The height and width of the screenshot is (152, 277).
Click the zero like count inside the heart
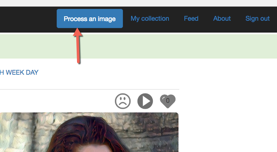point(168,100)
